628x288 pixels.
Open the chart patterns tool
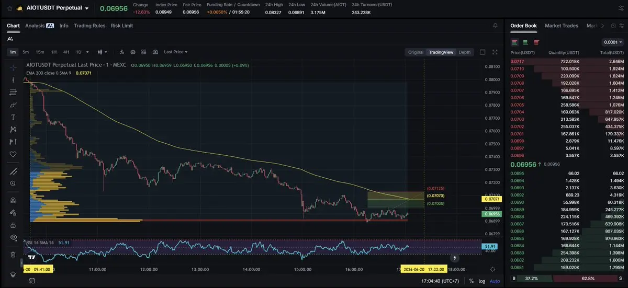(13, 129)
